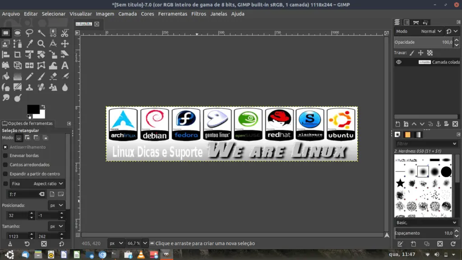Open the Arquivo menu
The image size is (462, 260).
11,14
